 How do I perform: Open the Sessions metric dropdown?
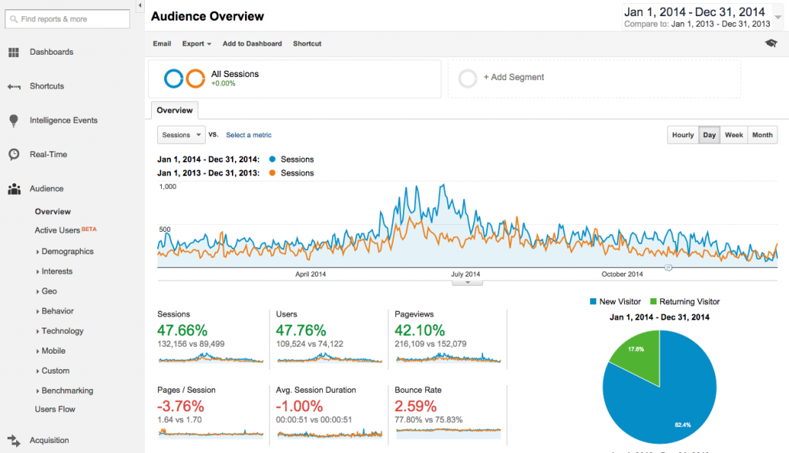(x=180, y=135)
